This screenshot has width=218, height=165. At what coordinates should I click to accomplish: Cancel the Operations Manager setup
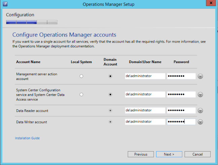(x=197, y=154)
